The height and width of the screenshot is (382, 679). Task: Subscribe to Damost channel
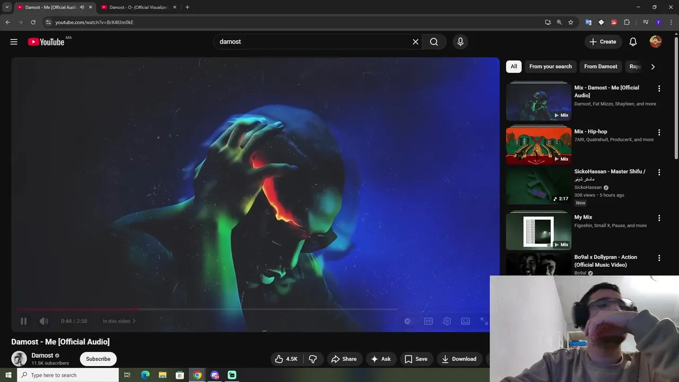[x=98, y=359]
